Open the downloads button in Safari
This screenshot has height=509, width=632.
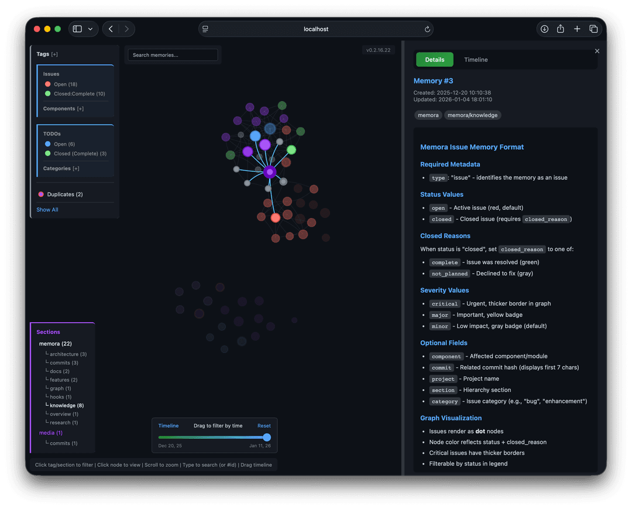click(544, 29)
